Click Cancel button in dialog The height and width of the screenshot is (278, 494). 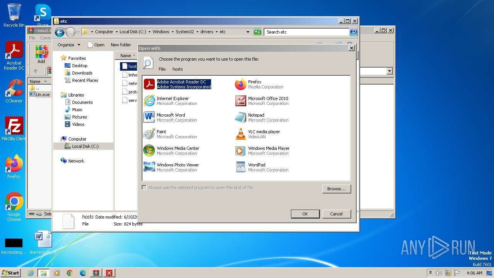(336, 214)
